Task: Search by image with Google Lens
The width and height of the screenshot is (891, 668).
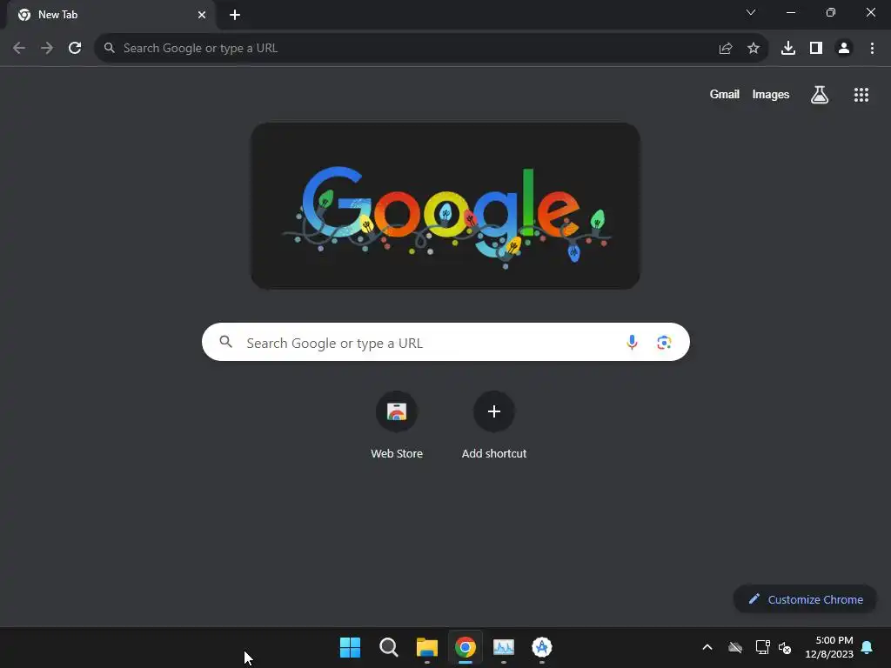Action: 664,342
